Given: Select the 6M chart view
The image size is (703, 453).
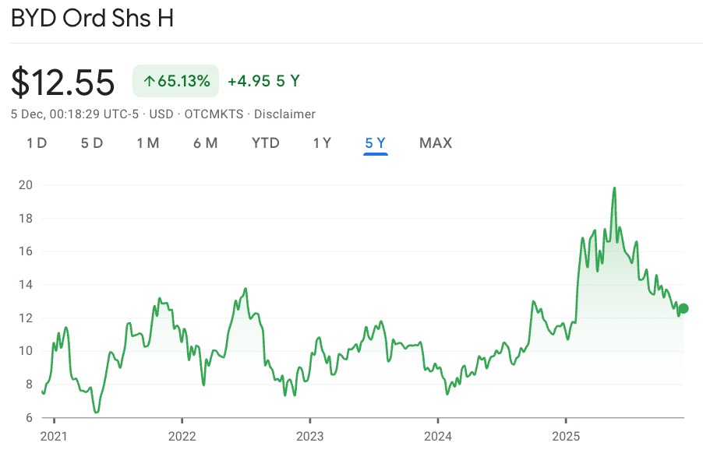Looking at the screenshot, I should [x=205, y=143].
